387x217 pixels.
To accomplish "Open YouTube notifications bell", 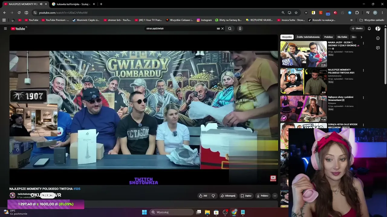I will coord(369,29).
